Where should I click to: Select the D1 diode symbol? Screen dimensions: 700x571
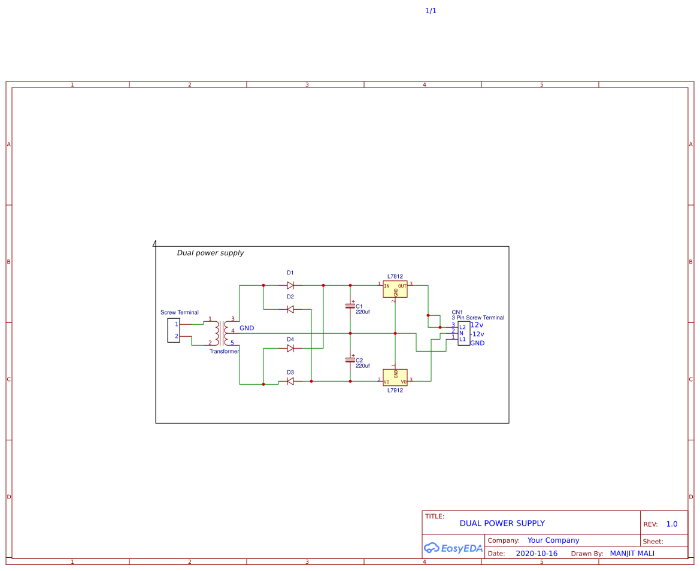tap(290, 285)
